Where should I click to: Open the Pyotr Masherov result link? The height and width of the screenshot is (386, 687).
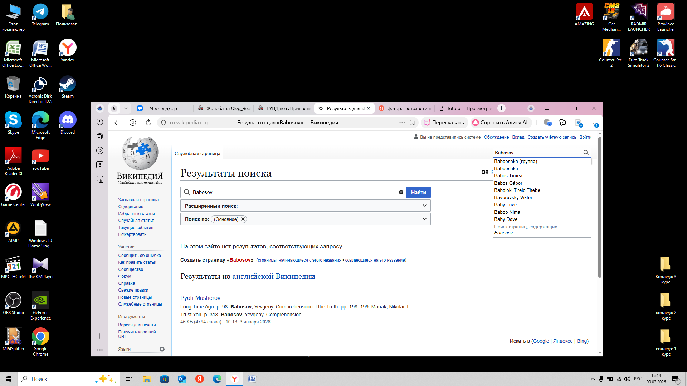point(200,298)
